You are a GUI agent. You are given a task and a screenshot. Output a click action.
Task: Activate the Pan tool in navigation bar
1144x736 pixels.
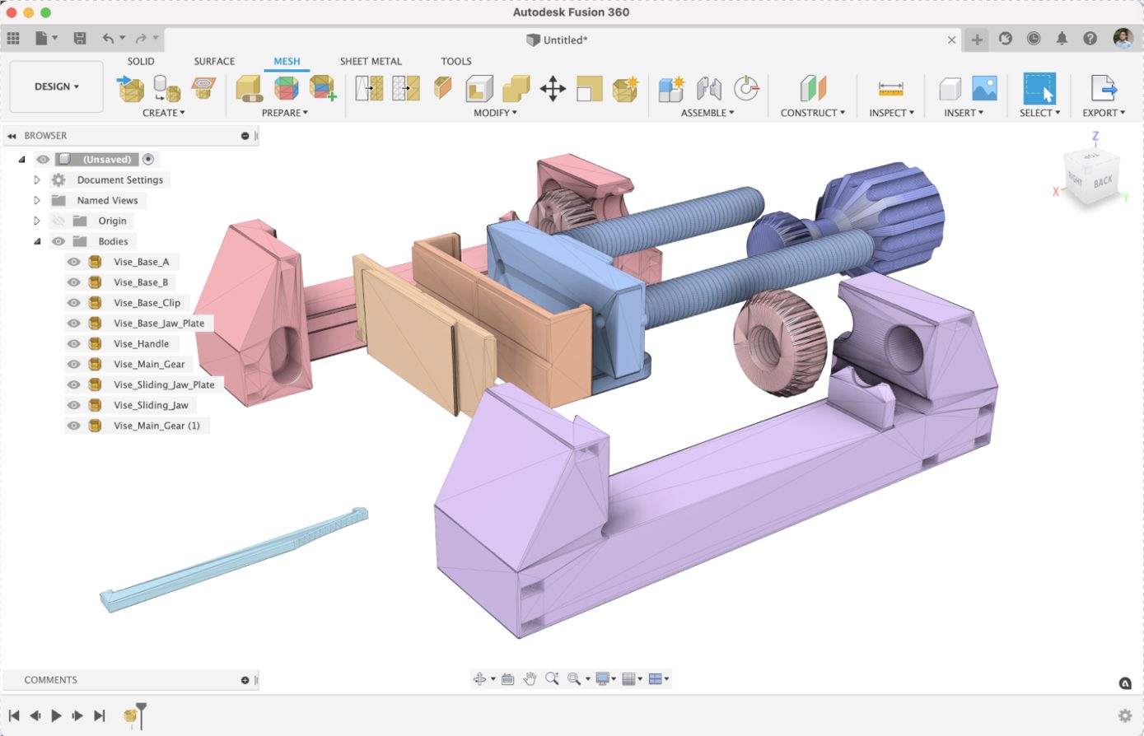[x=529, y=678]
